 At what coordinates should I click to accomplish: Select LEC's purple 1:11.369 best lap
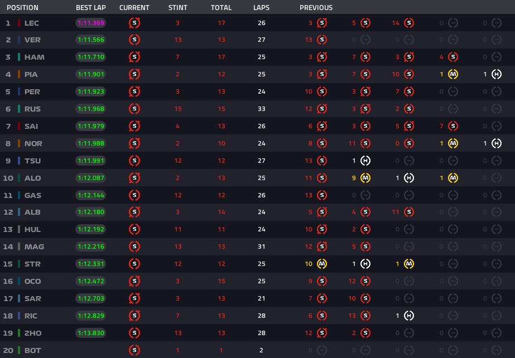[x=90, y=23]
